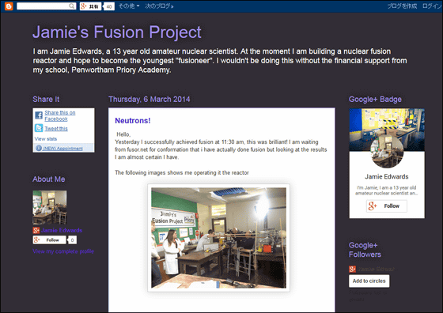Click the g+ logo inside the badge Follow button
Screen dimensions: 443x313
click(x=373, y=206)
